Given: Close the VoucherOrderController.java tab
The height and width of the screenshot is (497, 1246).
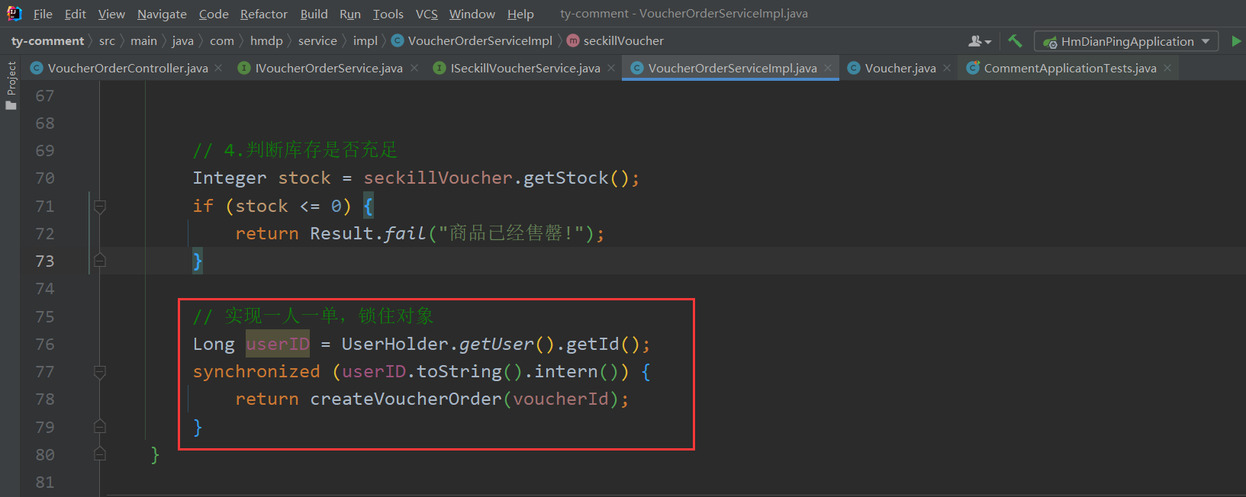Looking at the screenshot, I should tap(218, 68).
